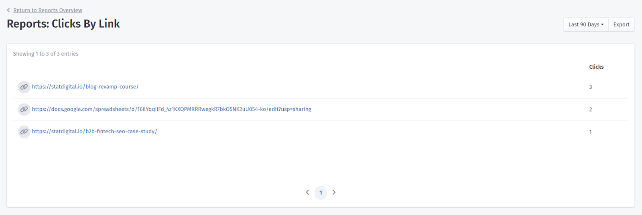Click the Clicks column header
Image resolution: width=642 pixels, height=215 pixels.
pos(596,67)
